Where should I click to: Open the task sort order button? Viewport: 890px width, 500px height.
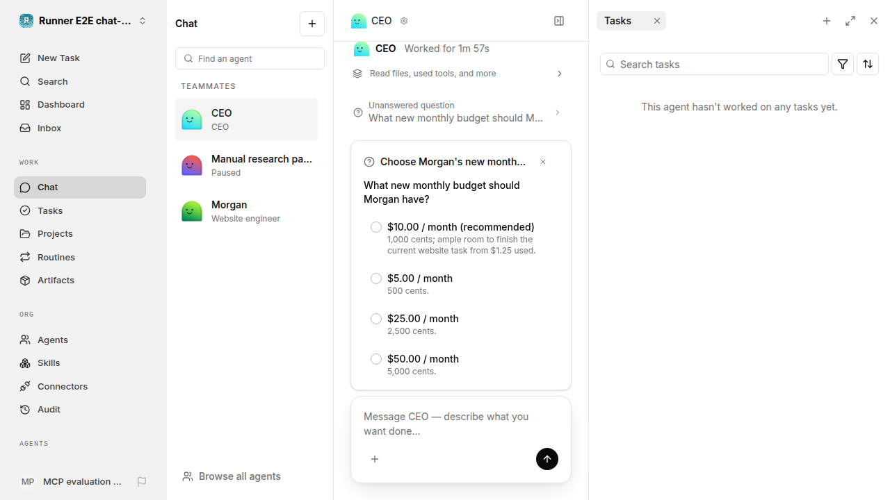pos(868,64)
